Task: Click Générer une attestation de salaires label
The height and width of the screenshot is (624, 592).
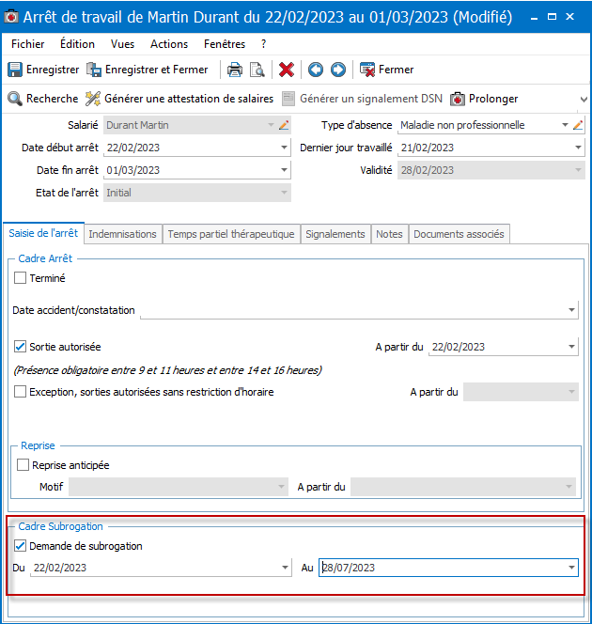Action: pyautogui.click(x=189, y=99)
